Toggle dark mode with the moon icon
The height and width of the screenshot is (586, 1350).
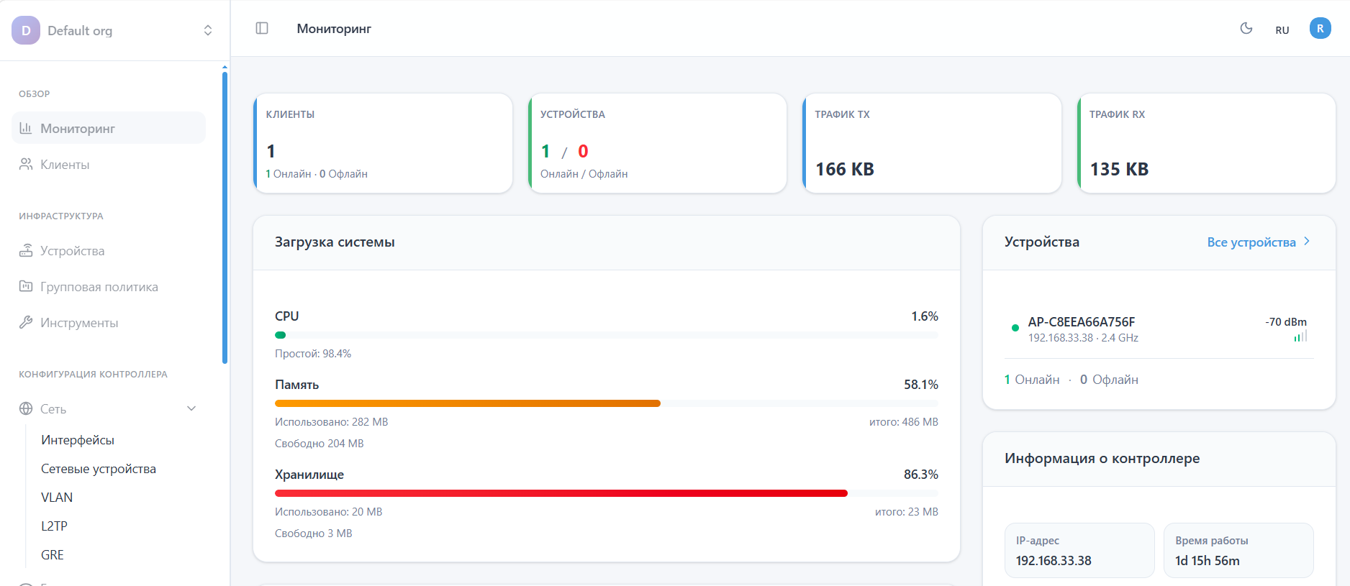[1246, 29]
